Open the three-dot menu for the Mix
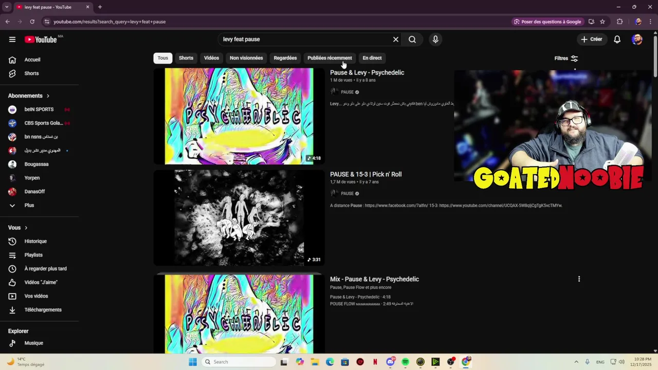 tap(579, 279)
